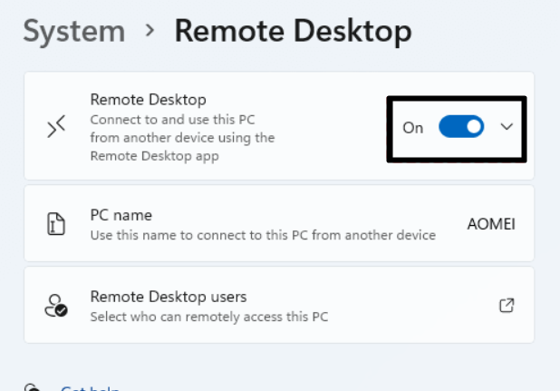The height and width of the screenshot is (391, 560).
Task: Click the PC name document icon
Action: pyautogui.click(x=56, y=224)
